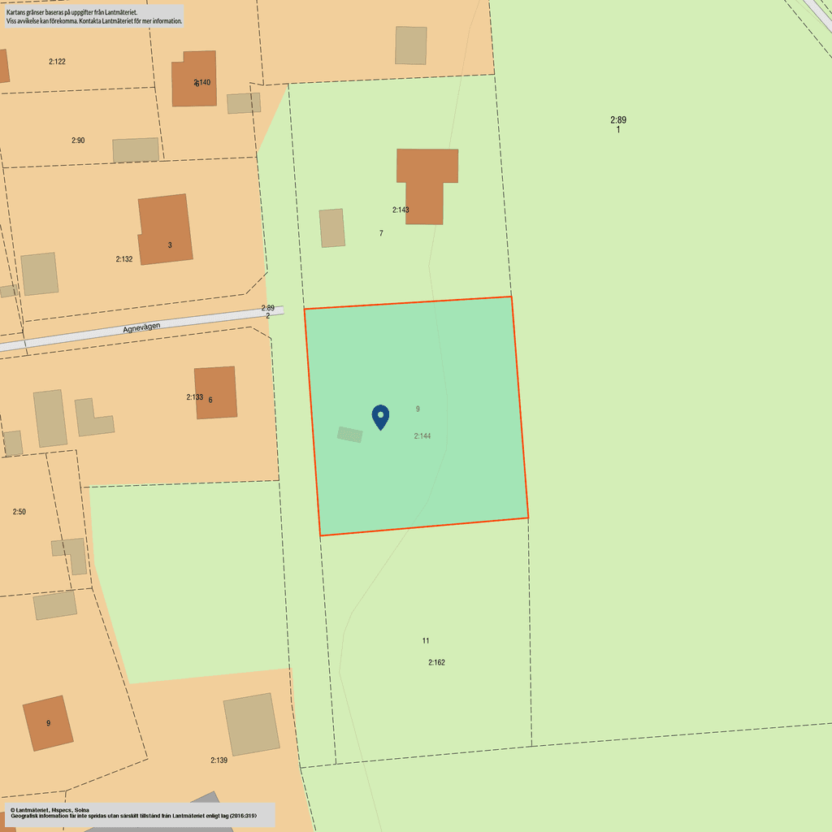This screenshot has width=832, height=832.
Task: Click the building on parcel 2:140
Action: (193, 79)
